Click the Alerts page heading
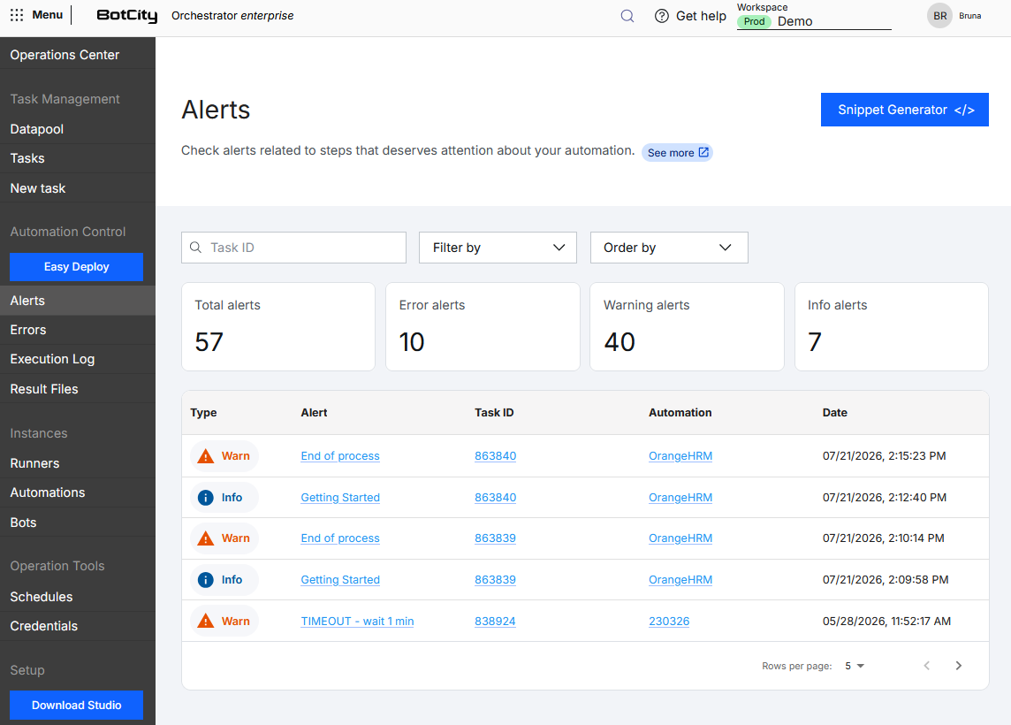 (x=216, y=110)
